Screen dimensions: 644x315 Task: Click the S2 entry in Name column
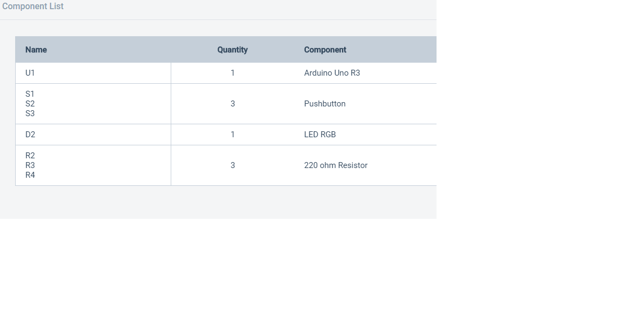(x=30, y=104)
